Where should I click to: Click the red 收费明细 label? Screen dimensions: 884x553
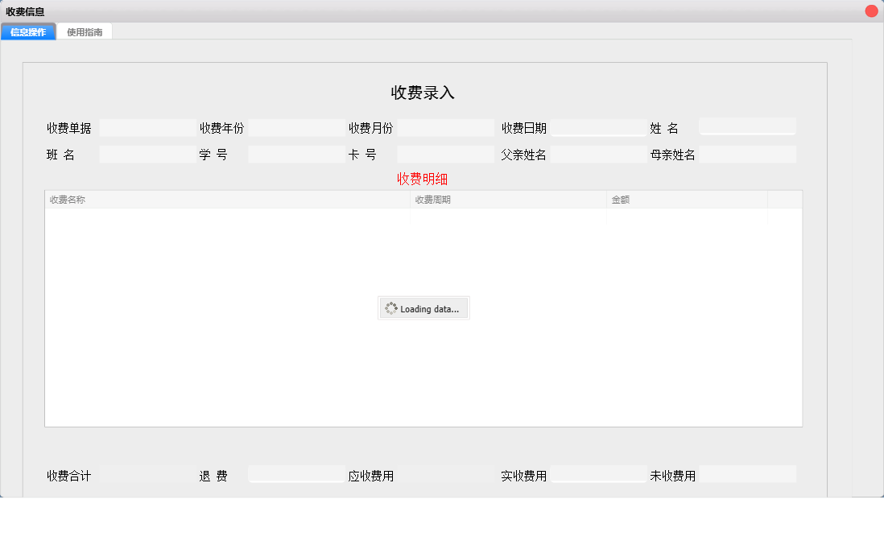click(x=422, y=179)
